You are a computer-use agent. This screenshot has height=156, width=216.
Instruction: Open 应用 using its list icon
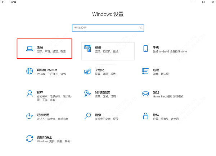coord(145,71)
